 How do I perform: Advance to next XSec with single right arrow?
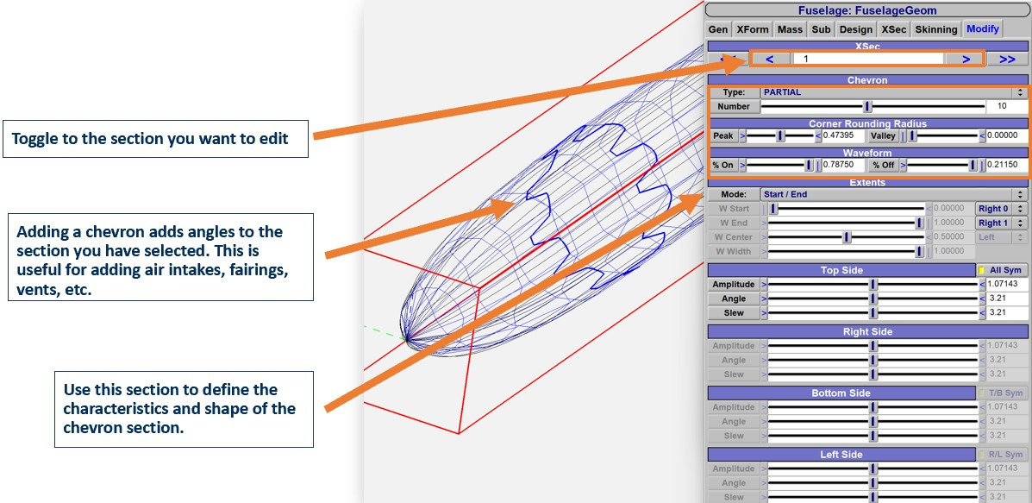(966, 59)
